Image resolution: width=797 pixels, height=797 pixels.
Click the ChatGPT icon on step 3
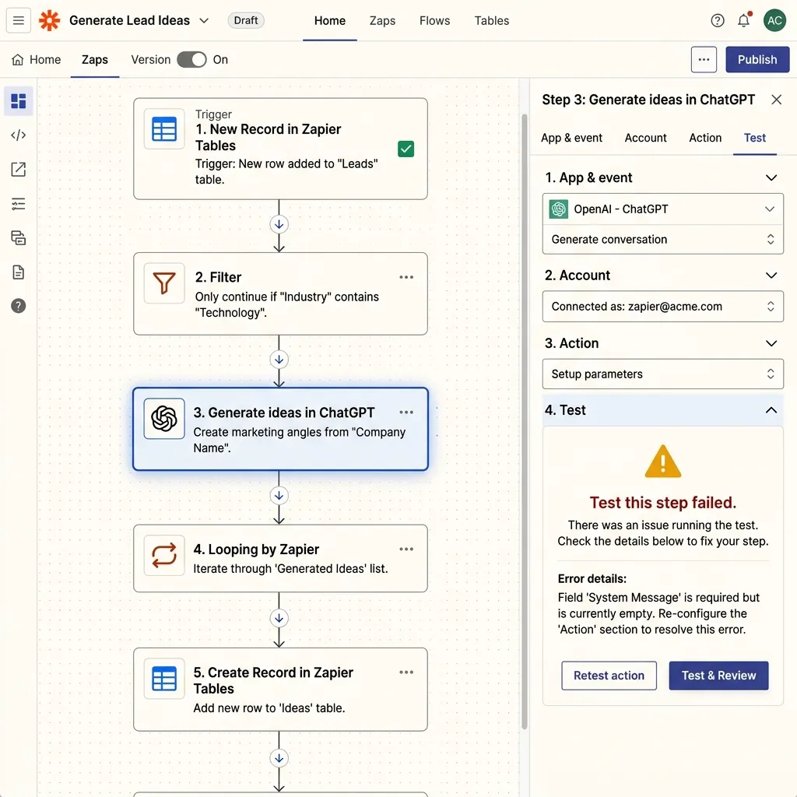coord(164,418)
